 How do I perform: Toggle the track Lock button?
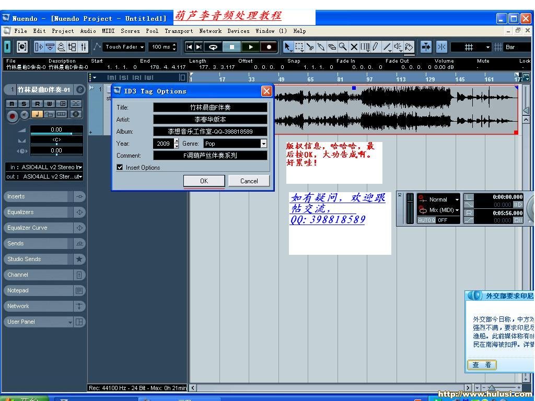tap(50, 114)
